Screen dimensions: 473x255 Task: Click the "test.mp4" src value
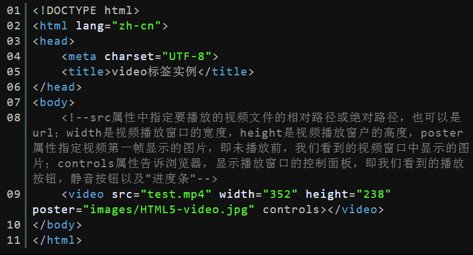click(x=176, y=194)
